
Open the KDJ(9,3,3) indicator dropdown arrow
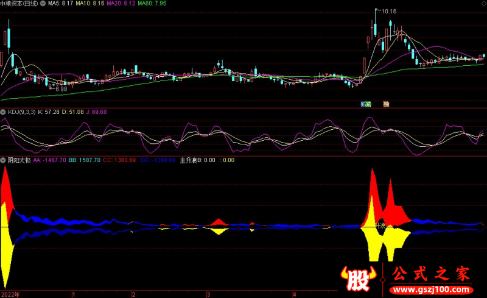3,112
